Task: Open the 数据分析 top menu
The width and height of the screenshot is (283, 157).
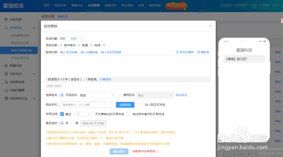Action: (110, 5)
